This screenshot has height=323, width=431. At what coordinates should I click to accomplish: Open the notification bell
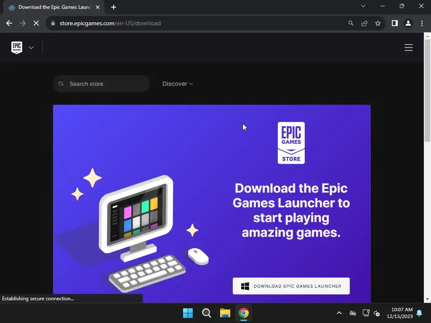420,313
